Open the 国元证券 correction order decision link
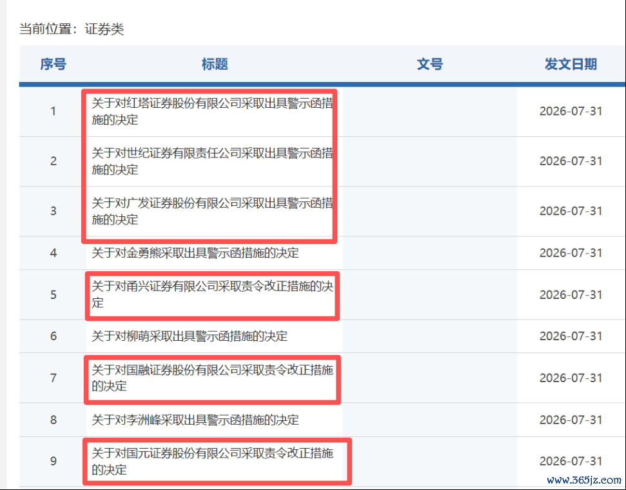This screenshot has width=626, height=490. pyautogui.click(x=212, y=461)
